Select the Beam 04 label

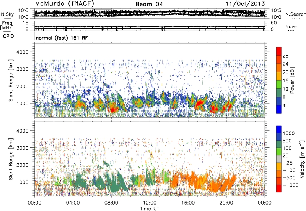149,4
